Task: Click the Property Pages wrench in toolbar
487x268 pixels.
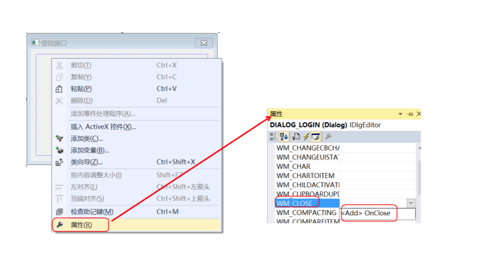Action: coord(328,137)
